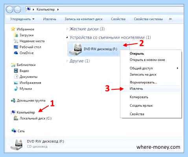Select OneDrive in sidebar
This screenshot has width=188, height=157.
coord(27,53)
